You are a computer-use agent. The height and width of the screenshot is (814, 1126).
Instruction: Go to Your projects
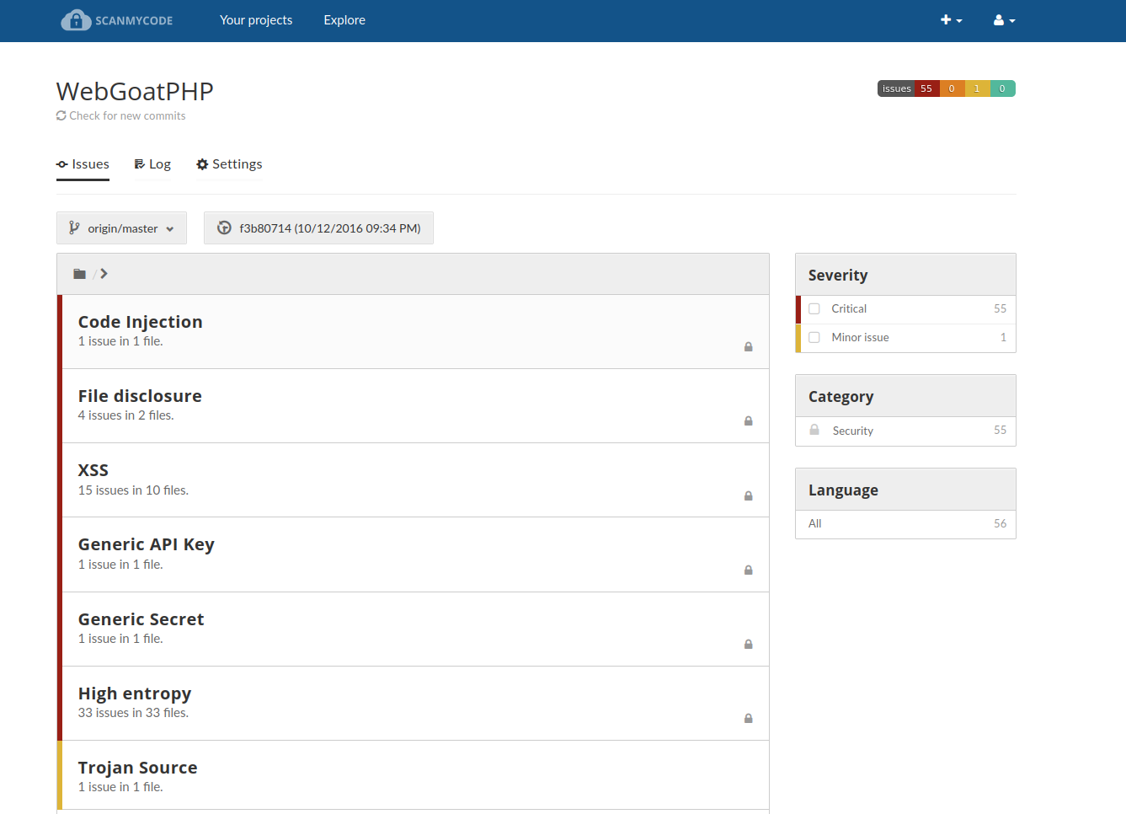[x=256, y=20]
